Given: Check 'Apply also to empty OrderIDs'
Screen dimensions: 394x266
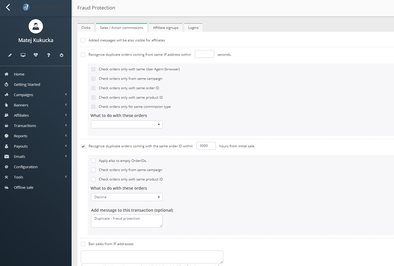Looking at the screenshot, I should (93, 161).
